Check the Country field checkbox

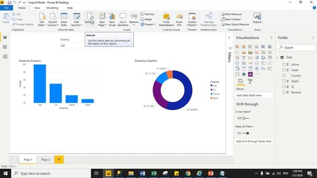click(x=284, y=76)
